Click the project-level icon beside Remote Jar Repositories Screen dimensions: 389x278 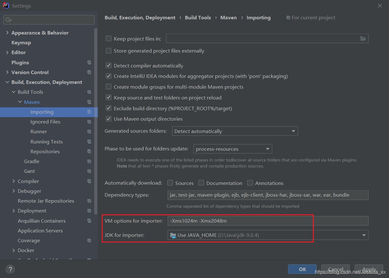click(x=89, y=201)
